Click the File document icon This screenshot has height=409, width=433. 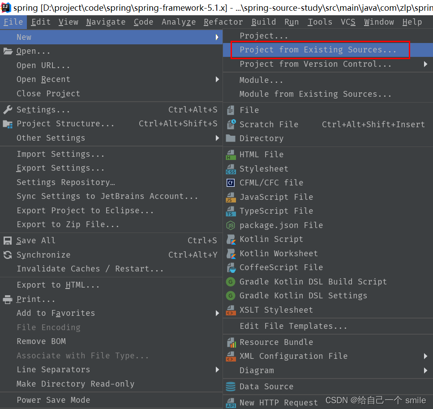pyautogui.click(x=231, y=110)
